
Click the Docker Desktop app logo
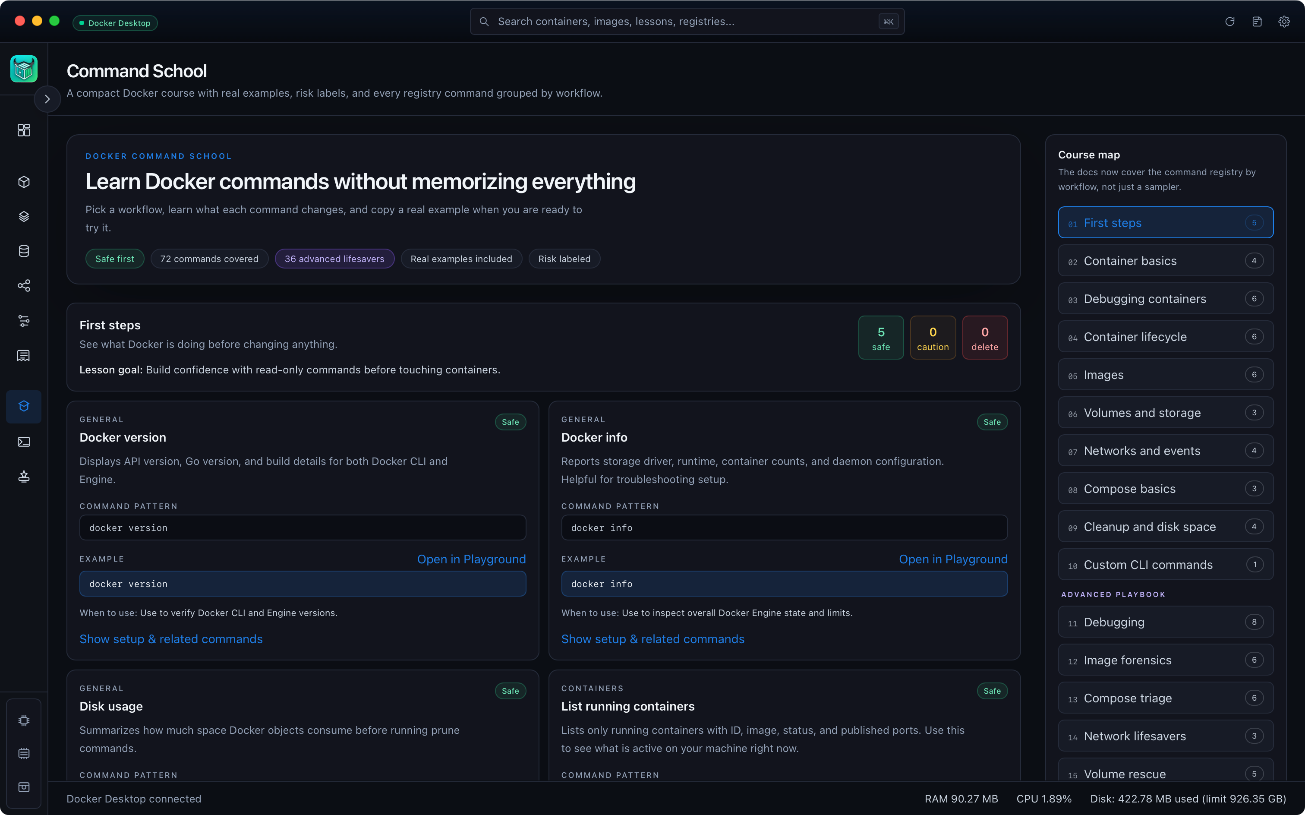24,69
